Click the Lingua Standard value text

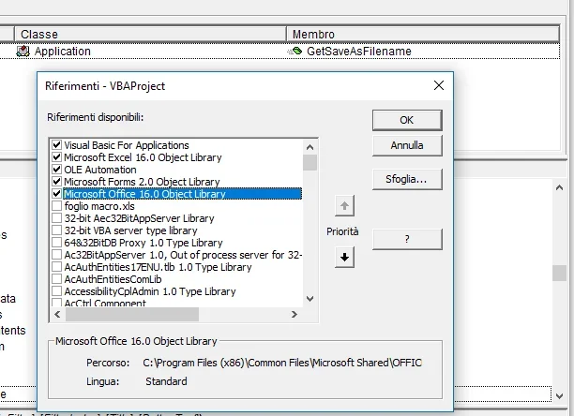click(166, 381)
